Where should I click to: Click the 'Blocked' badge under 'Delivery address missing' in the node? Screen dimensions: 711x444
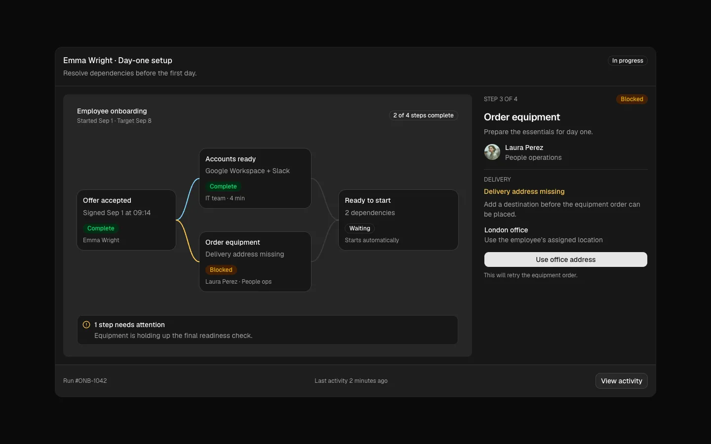click(221, 270)
